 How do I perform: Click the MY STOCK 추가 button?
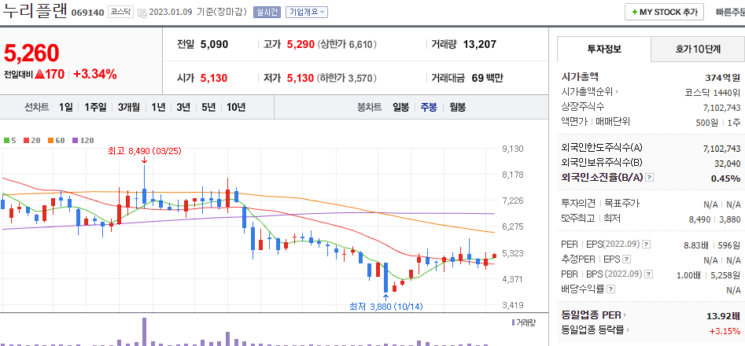(x=664, y=13)
